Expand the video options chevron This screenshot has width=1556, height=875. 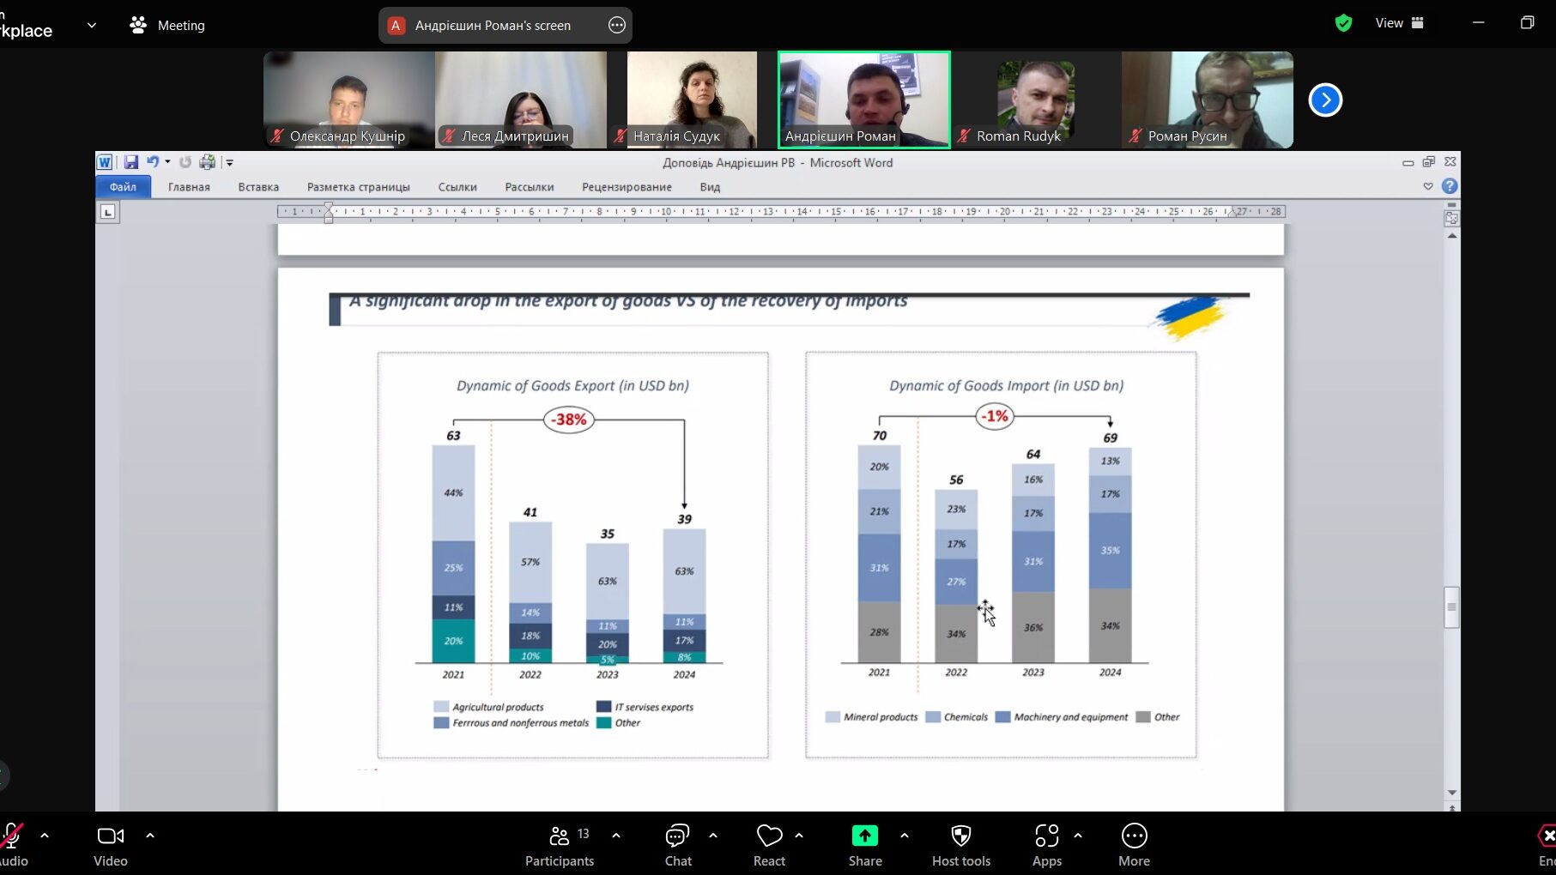[x=150, y=835]
